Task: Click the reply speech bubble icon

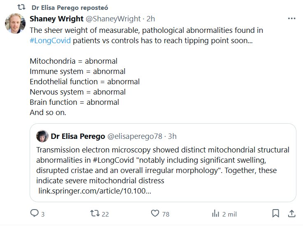Action: (x=35, y=213)
